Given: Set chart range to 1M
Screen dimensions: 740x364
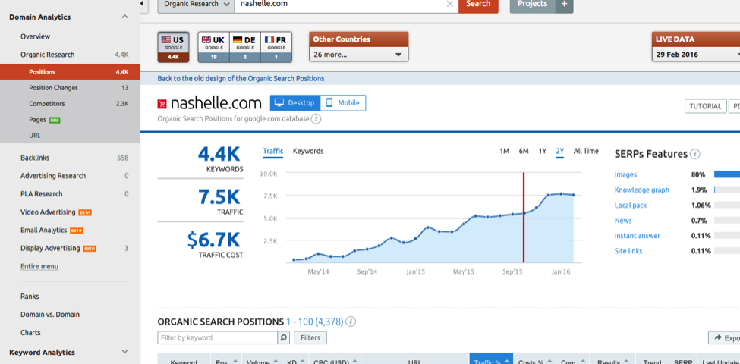Looking at the screenshot, I should click(x=505, y=151).
